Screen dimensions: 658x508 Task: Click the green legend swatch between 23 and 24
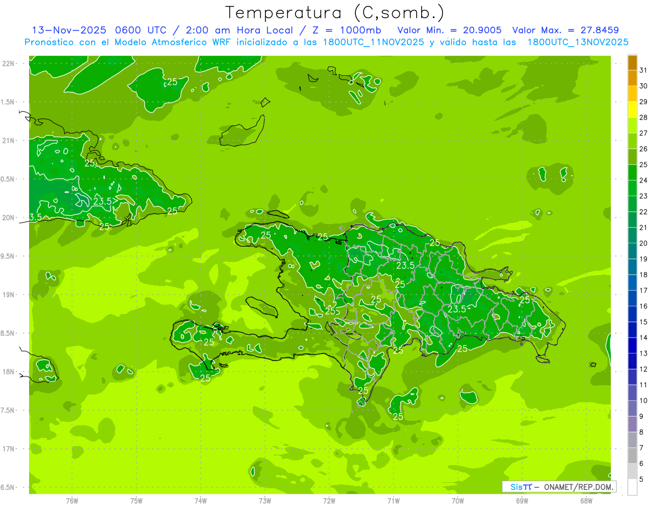tap(632, 188)
